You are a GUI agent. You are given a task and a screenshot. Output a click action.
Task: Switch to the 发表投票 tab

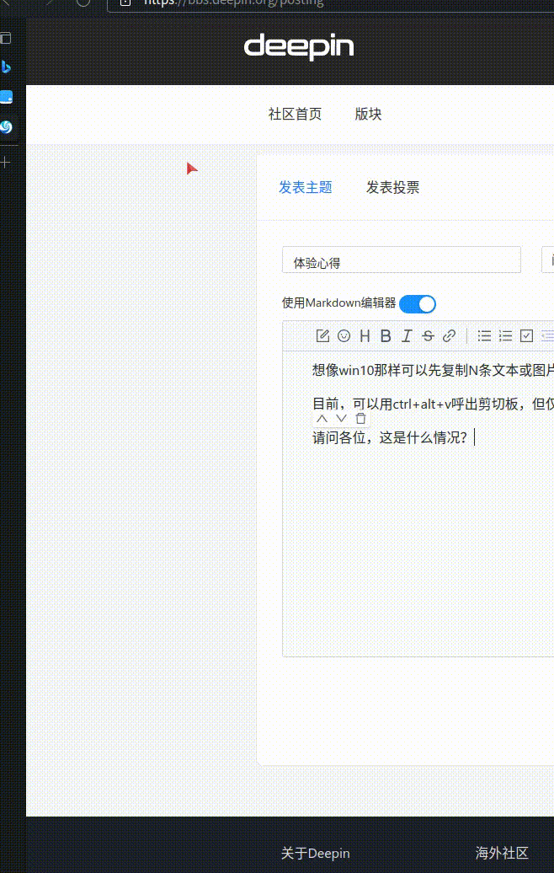click(x=392, y=188)
